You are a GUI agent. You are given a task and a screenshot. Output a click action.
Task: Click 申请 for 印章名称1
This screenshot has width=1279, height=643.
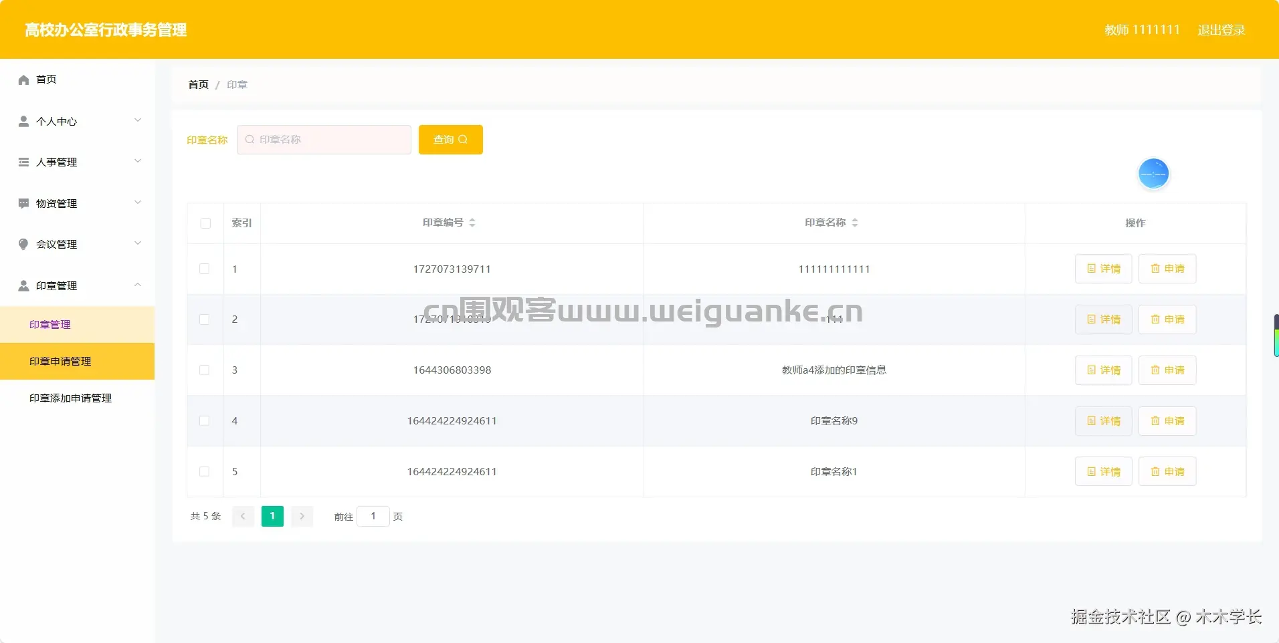coord(1167,472)
